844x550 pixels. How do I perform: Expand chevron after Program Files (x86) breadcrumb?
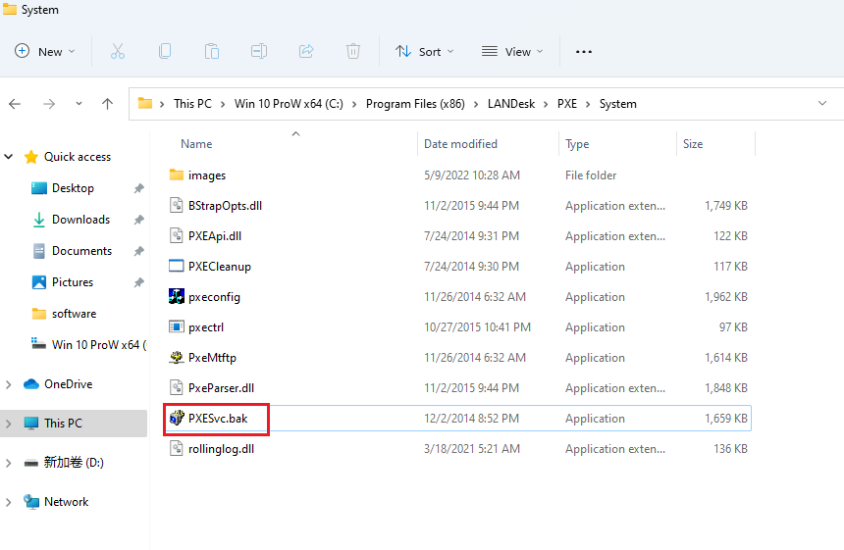click(476, 104)
